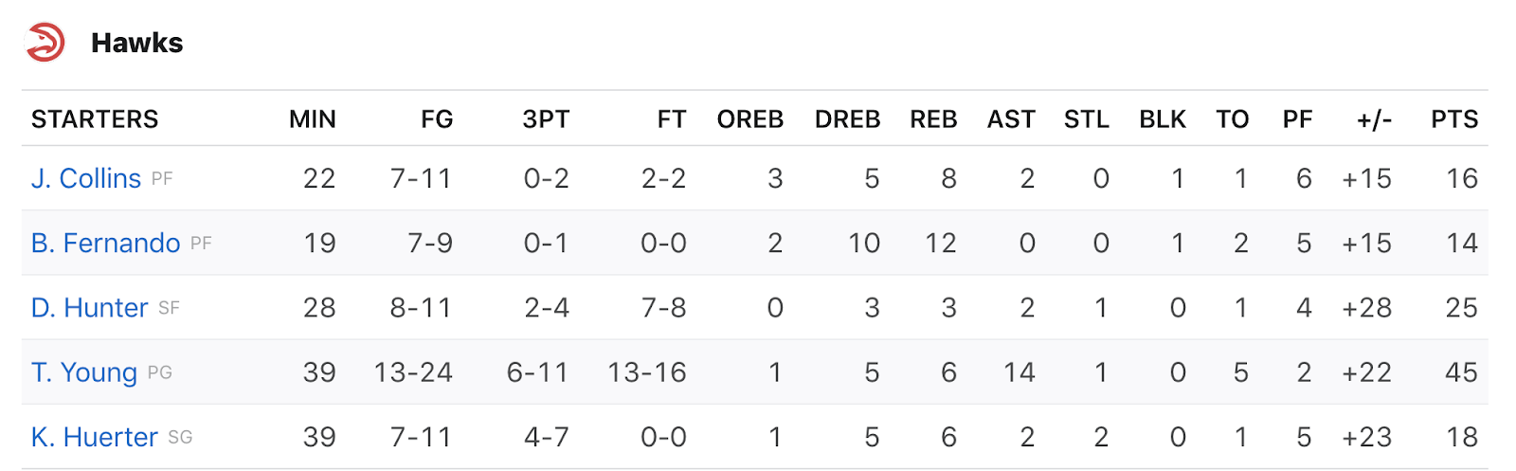
Task: Click the FG column header
Action: 437,119
